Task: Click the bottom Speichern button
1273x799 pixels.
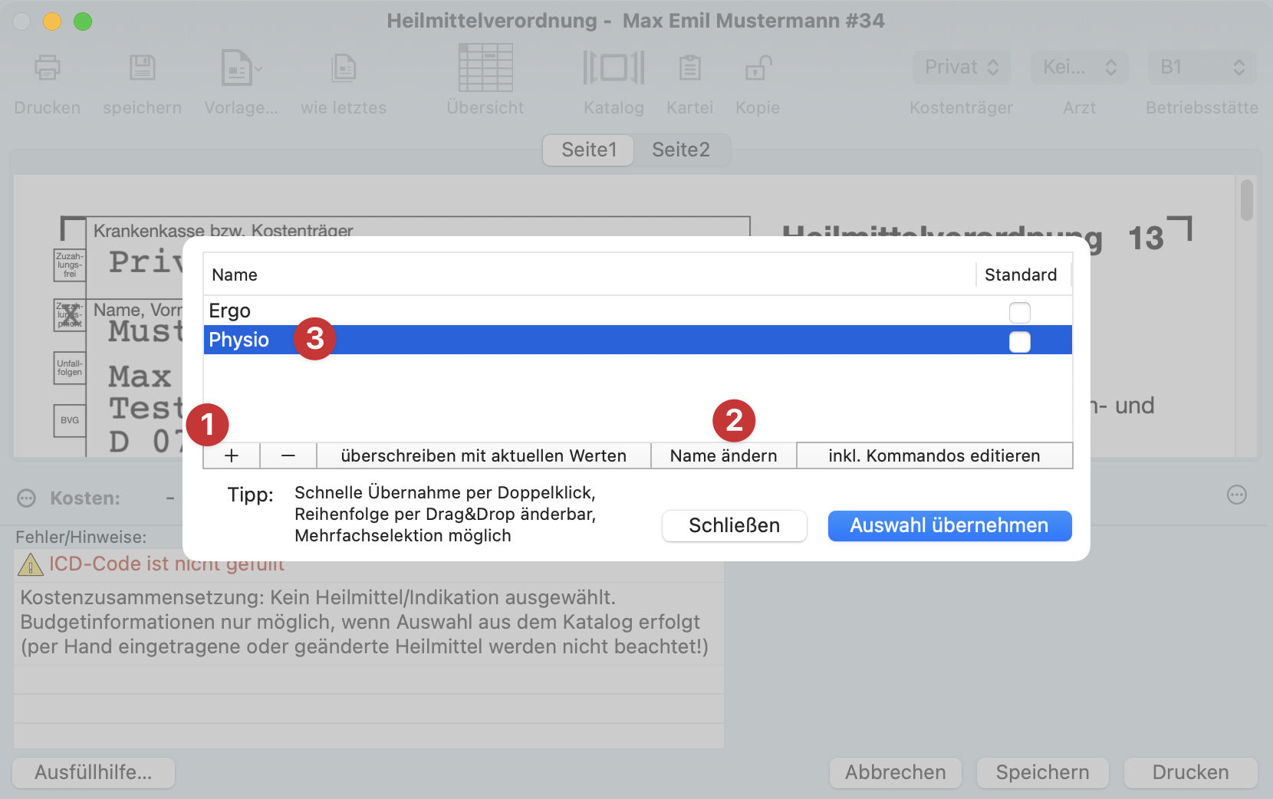Action: pos(1043,772)
